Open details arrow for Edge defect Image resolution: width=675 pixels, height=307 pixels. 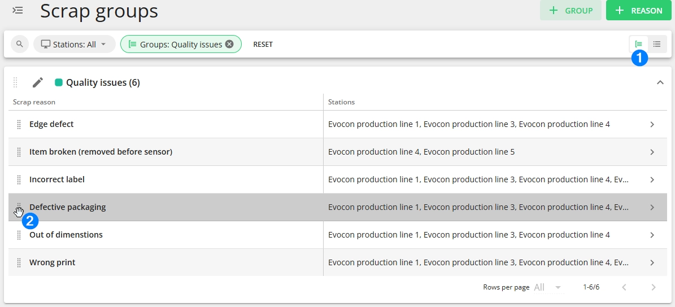[652, 124]
